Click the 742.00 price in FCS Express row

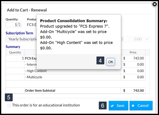coord(138,58)
